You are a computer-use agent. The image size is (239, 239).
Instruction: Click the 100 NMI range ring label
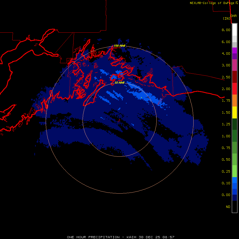(119, 46)
